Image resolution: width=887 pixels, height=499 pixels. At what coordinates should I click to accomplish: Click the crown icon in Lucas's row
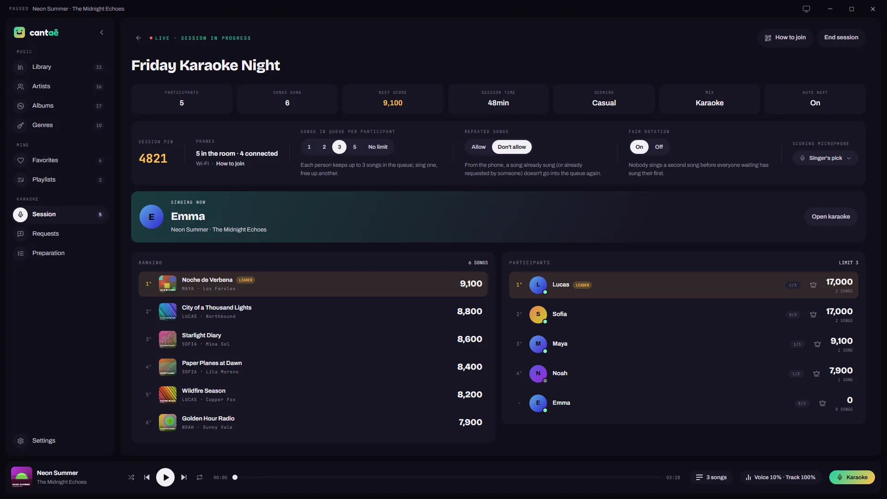pyautogui.click(x=813, y=285)
